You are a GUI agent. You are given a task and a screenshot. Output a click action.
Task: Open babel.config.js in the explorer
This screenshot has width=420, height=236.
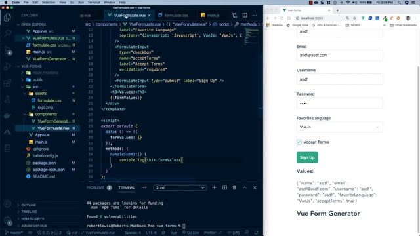coord(45,156)
